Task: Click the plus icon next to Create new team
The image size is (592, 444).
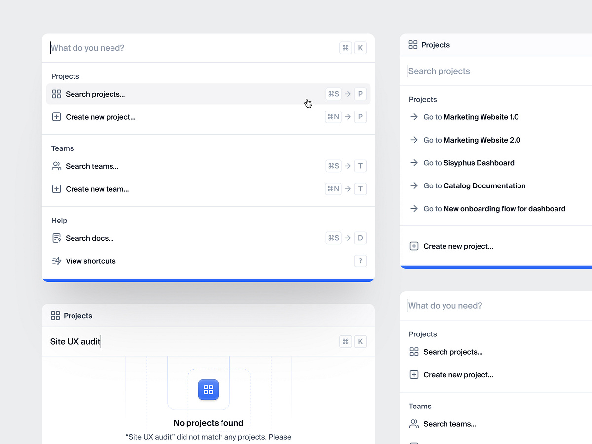Action: coord(56,189)
